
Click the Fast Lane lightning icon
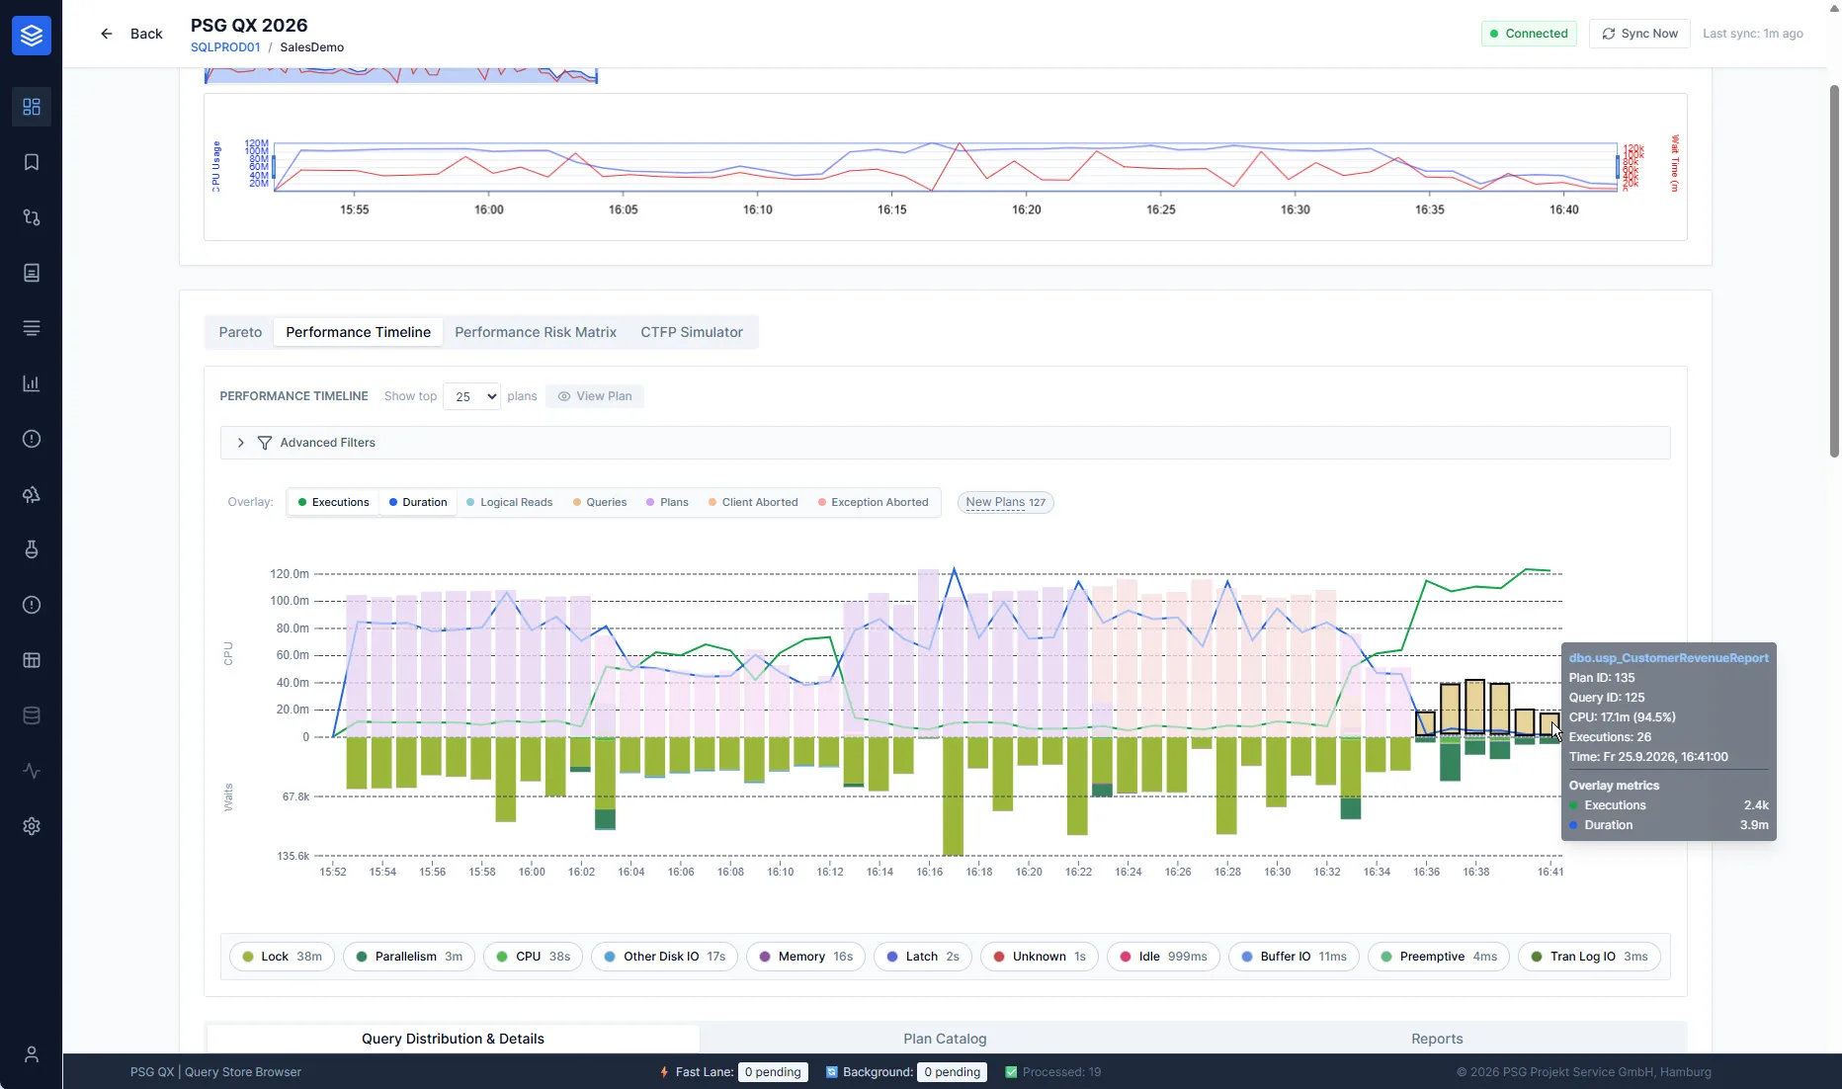(x=664, y=1072)
